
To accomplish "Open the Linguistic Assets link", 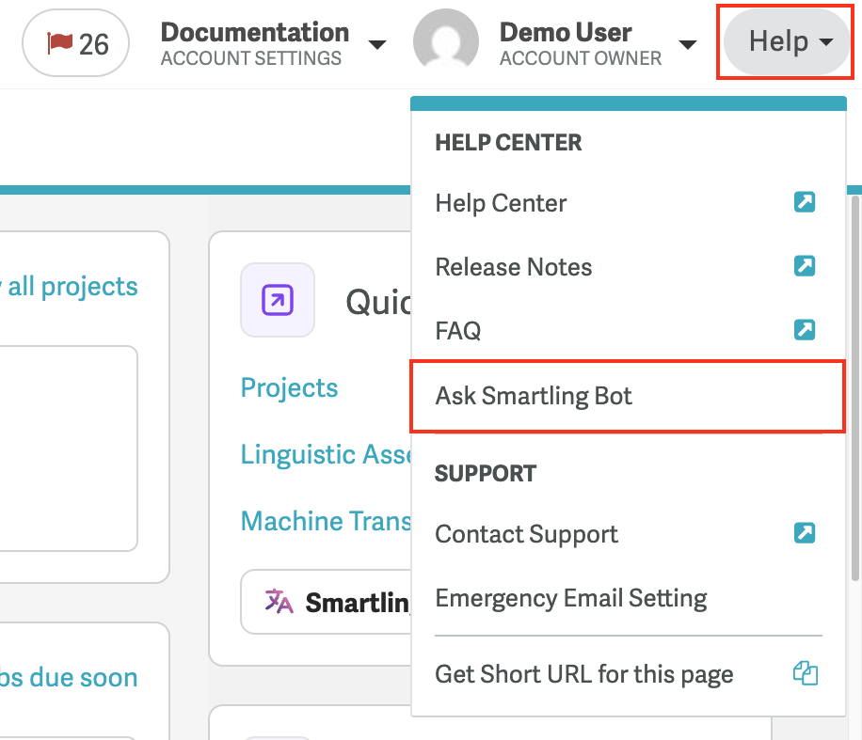I will click(325, 454).
